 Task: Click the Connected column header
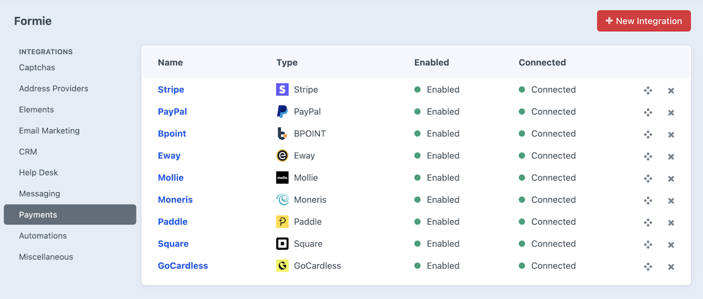pyautogui.click(x=542, y=62)
